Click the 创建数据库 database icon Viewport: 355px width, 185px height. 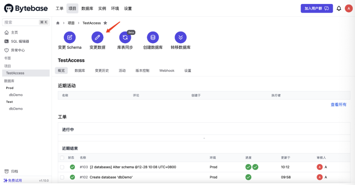click(x=153, y=38)
